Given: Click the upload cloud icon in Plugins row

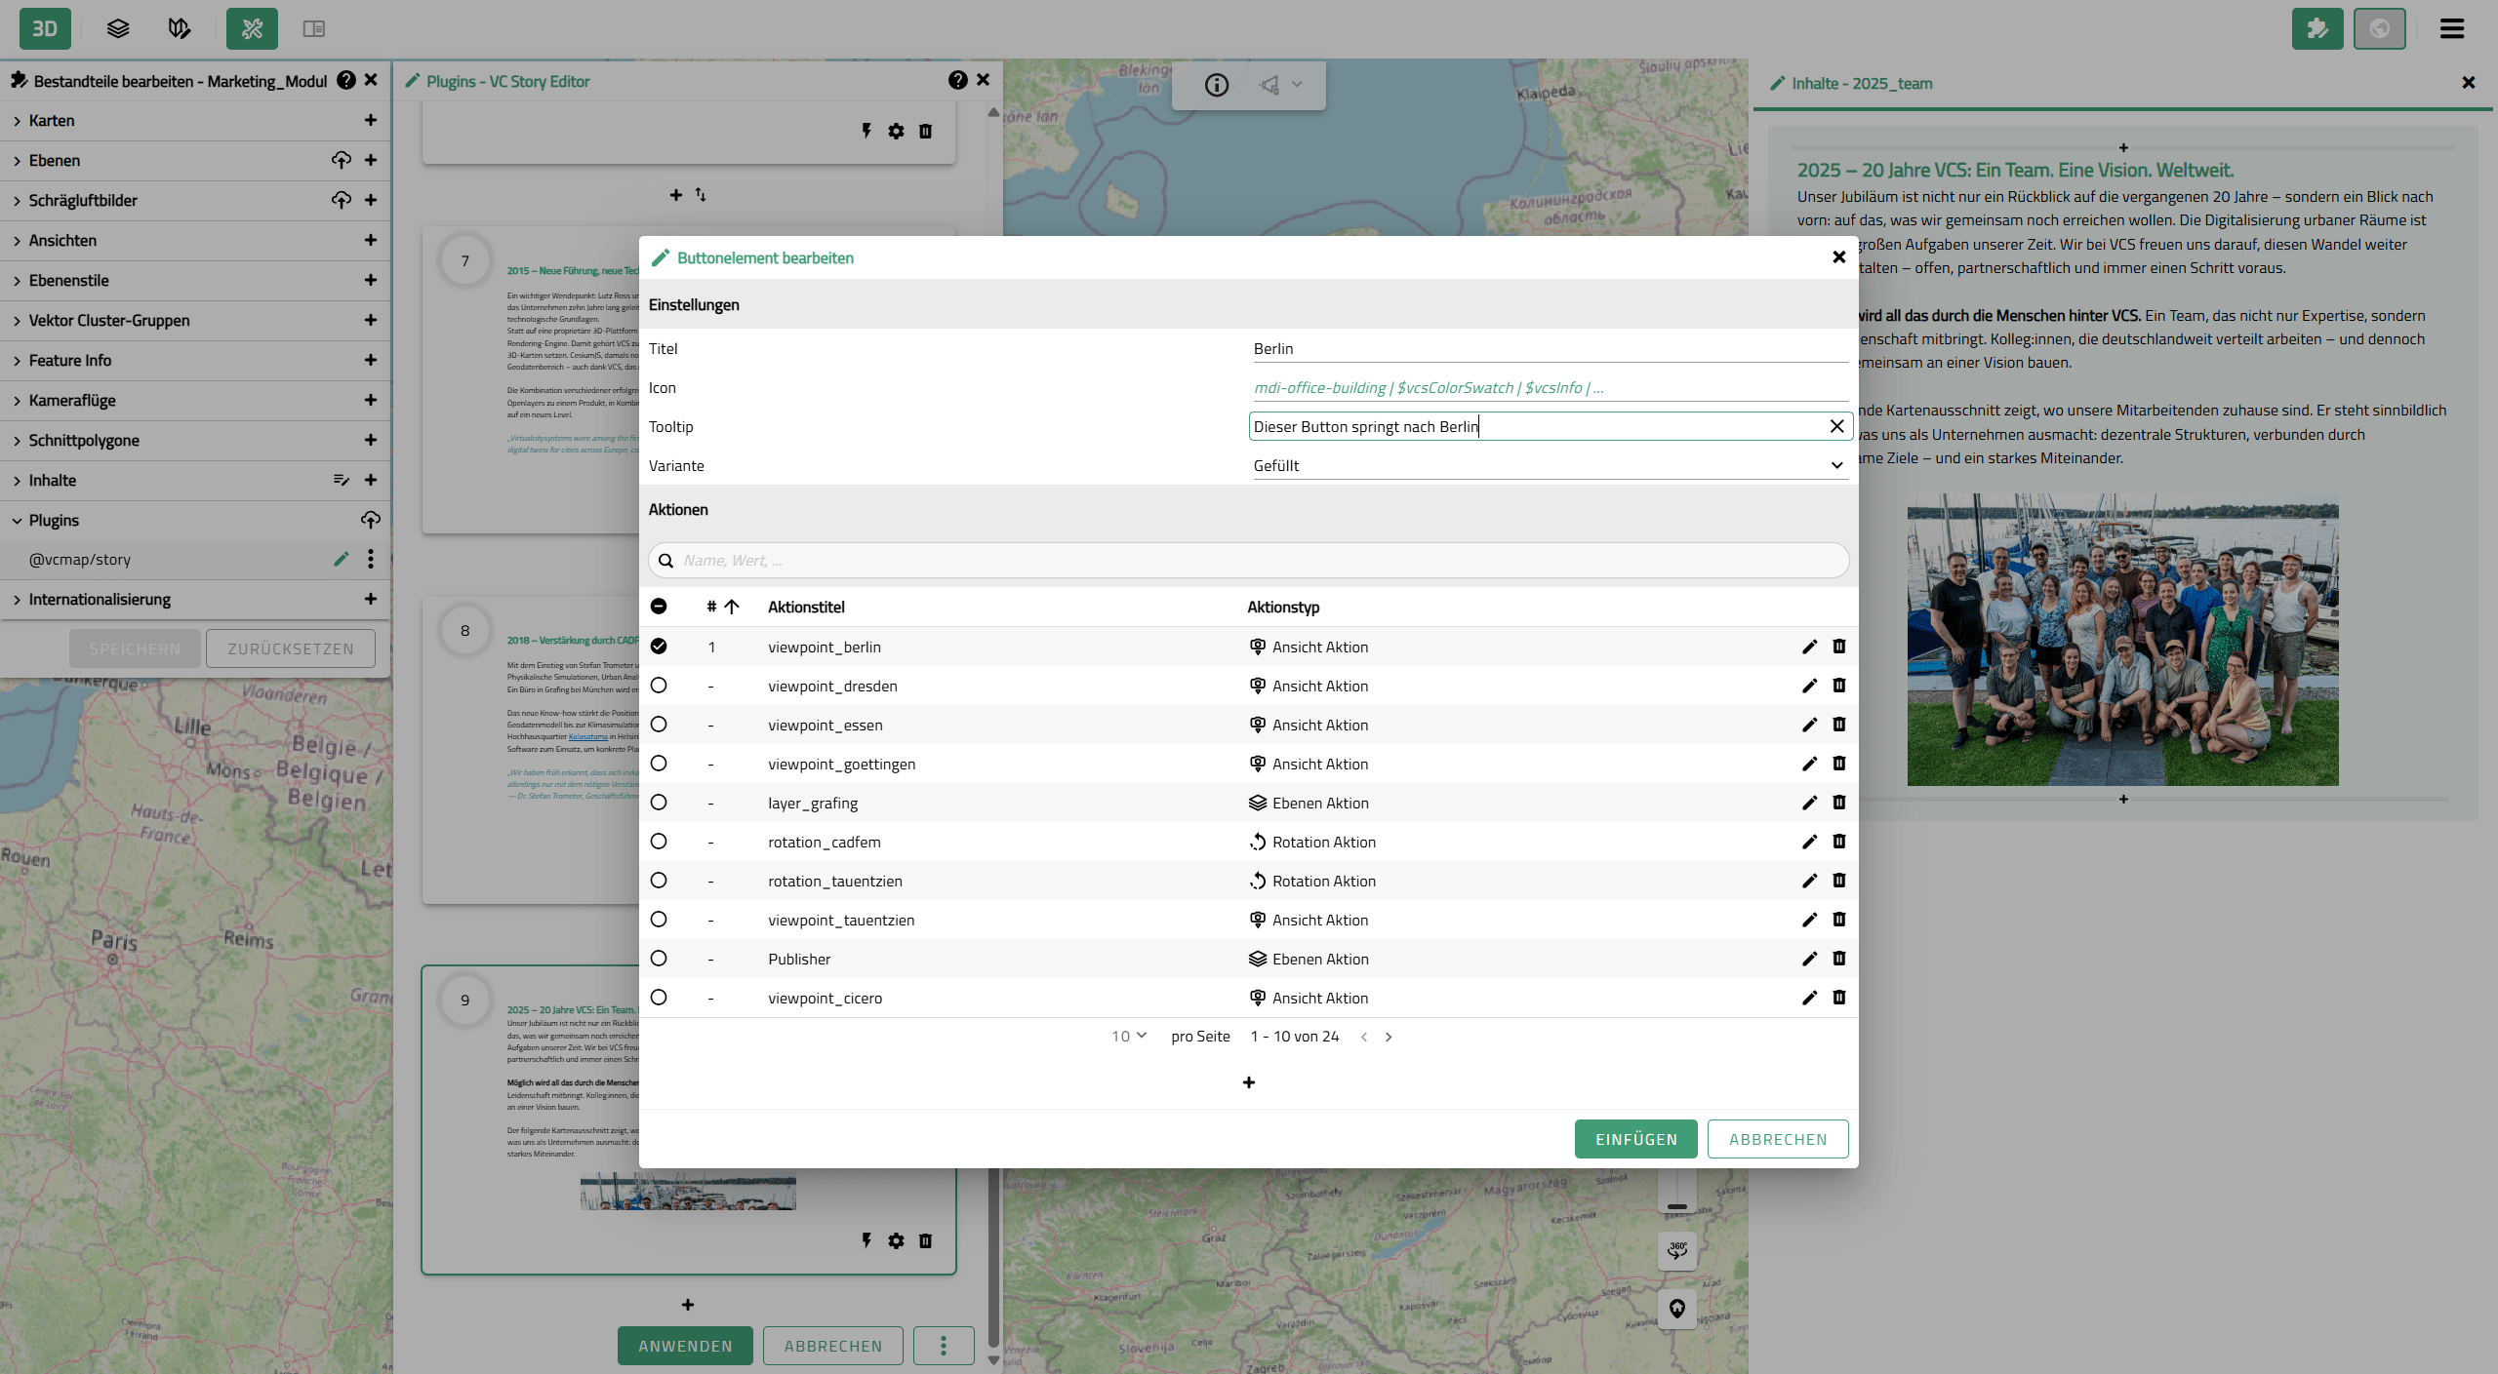Looking at the screenshot, I should pyautogui.click(x=371, y=520).
